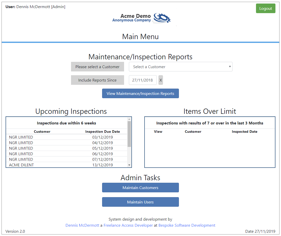Screen dimensions: 281x236
Task: Visit the Bespoke Software Development link
Action: click(x=187, y=225)
